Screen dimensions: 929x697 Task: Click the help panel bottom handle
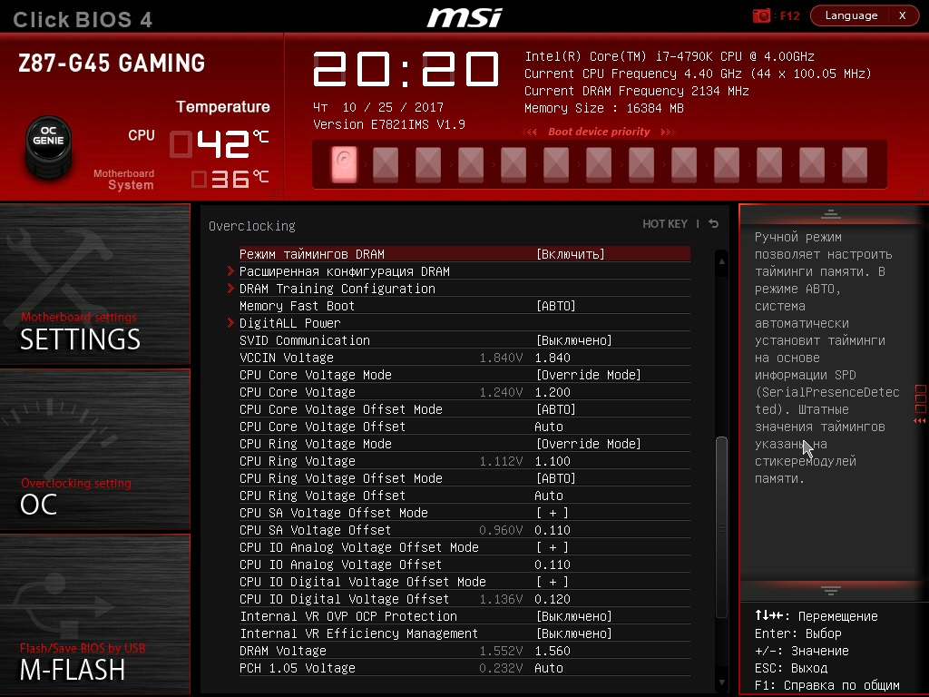(831, 590)
